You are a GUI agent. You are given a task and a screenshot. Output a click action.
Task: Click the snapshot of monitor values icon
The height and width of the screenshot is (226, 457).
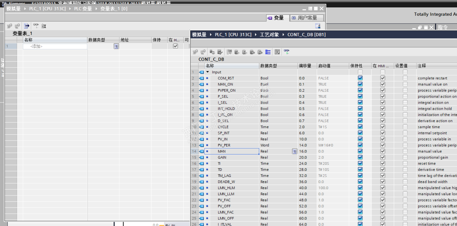[229, 52]
